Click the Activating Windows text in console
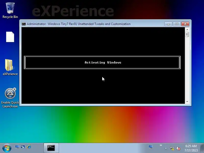 (x=103, y=62)
